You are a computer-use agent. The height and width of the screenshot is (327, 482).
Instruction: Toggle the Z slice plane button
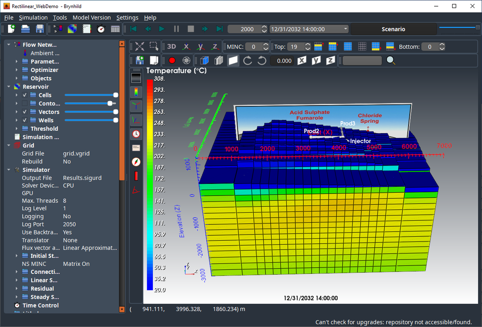click(x=330, y=60)
